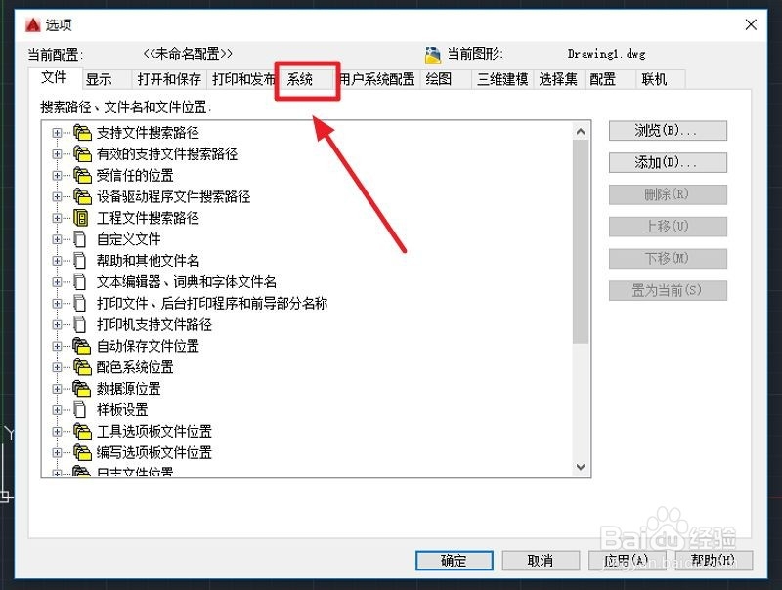This screenshot has height=590, width=782.
Task: Select the project icon for 工程文件搜索路径
Action: click(x=81, y=218)
